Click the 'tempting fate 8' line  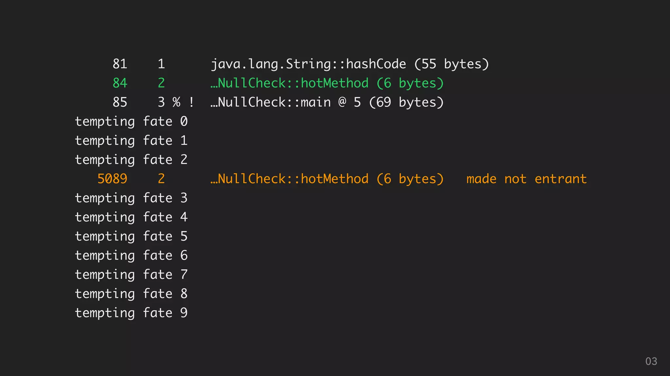(x=131, y=294)
